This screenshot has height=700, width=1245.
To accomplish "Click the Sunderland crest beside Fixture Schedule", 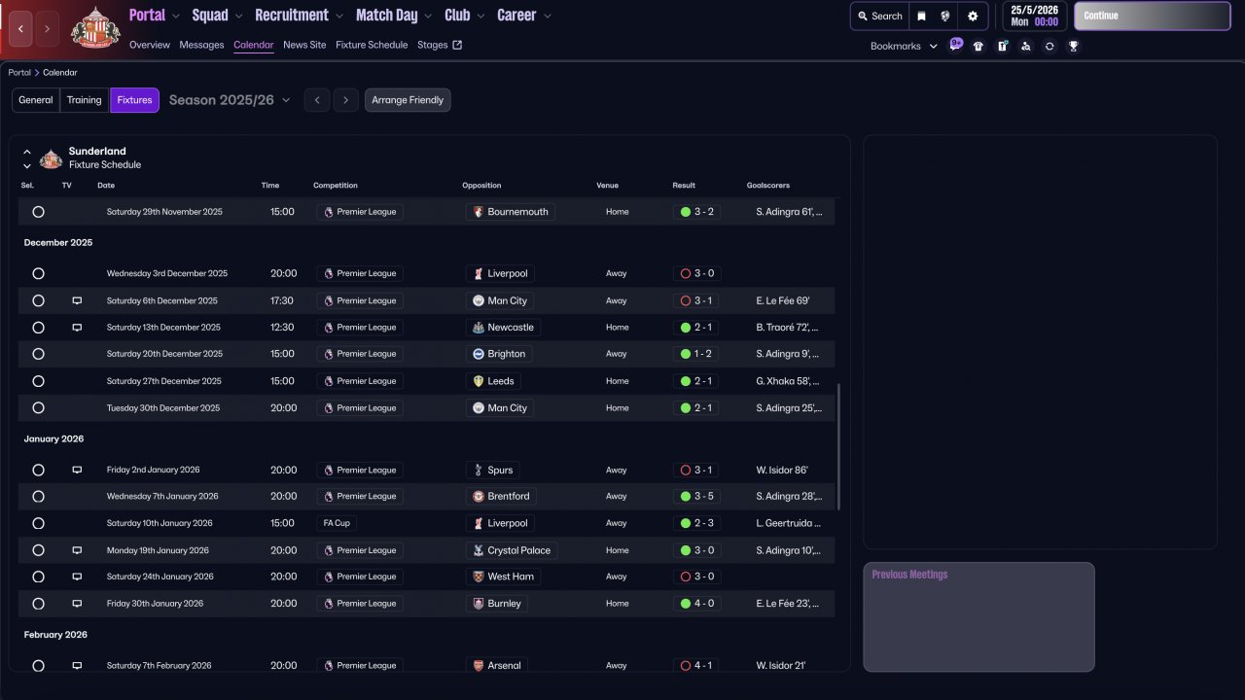I will coord(52,158).
